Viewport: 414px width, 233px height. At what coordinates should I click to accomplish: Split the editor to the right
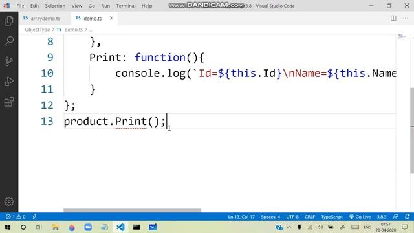pyautogui.click(x=393, y=18)
